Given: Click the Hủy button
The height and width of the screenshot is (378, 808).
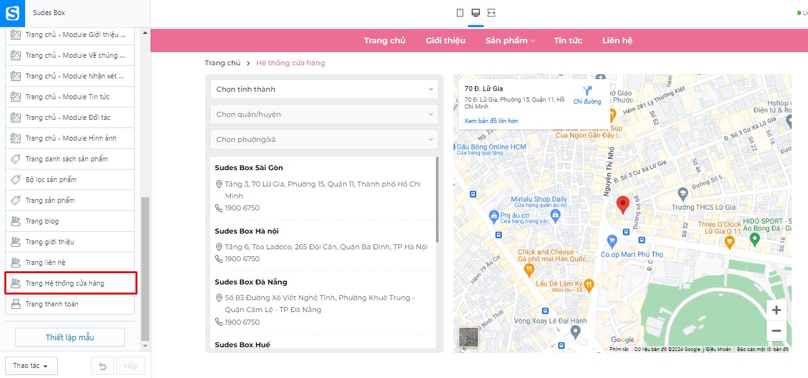Looking at the screenshot, I should (x=130, y=365).
